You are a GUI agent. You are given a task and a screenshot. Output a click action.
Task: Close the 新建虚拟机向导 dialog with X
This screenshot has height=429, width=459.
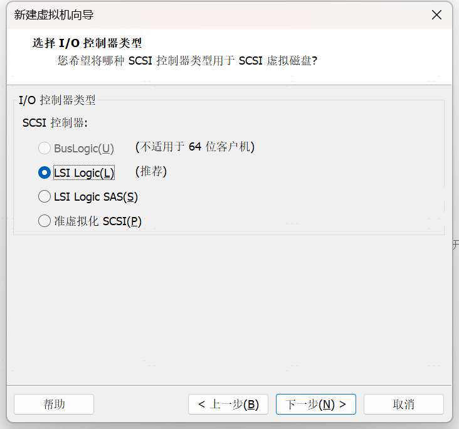tap(437, 15)
